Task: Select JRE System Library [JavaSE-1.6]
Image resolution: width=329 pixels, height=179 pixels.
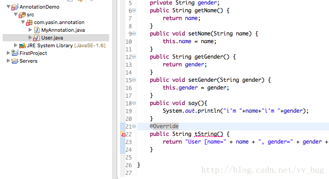Action: click(66, 45)
